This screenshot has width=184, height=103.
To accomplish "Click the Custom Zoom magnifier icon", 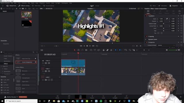I will pyautogui.click(x=133, y=50).
